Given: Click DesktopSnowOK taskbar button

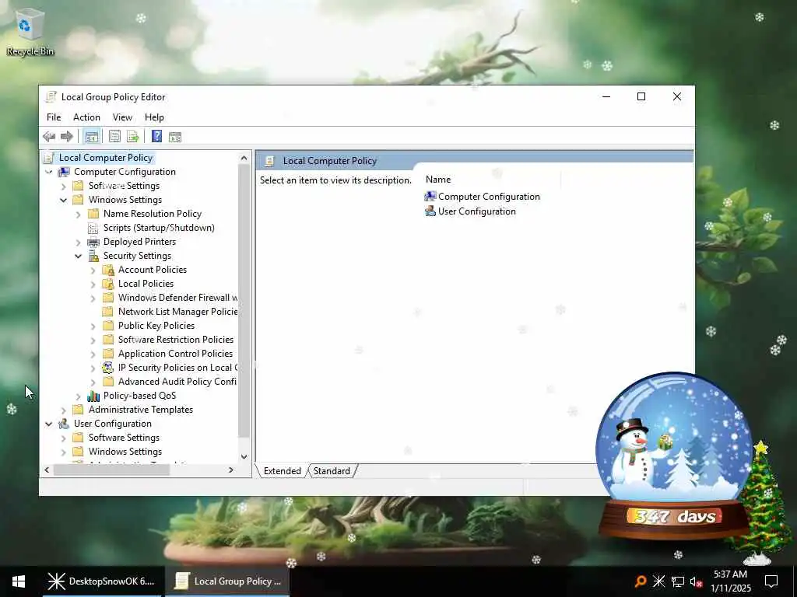Looking at the screenshot, I should (x=103, y=581).
